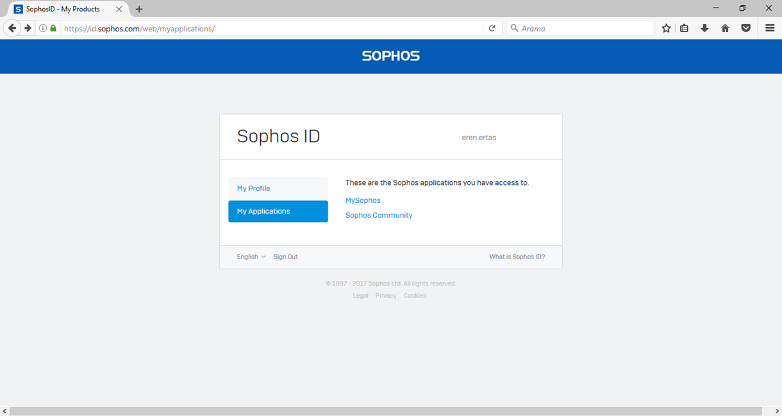Click the search magnifier icon
Screen dimensions: 782x416
tap(514, 28)
